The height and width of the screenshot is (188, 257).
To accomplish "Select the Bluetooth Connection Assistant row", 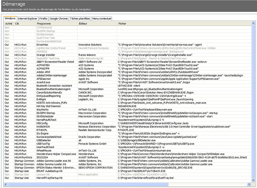I will pos(128,86).
